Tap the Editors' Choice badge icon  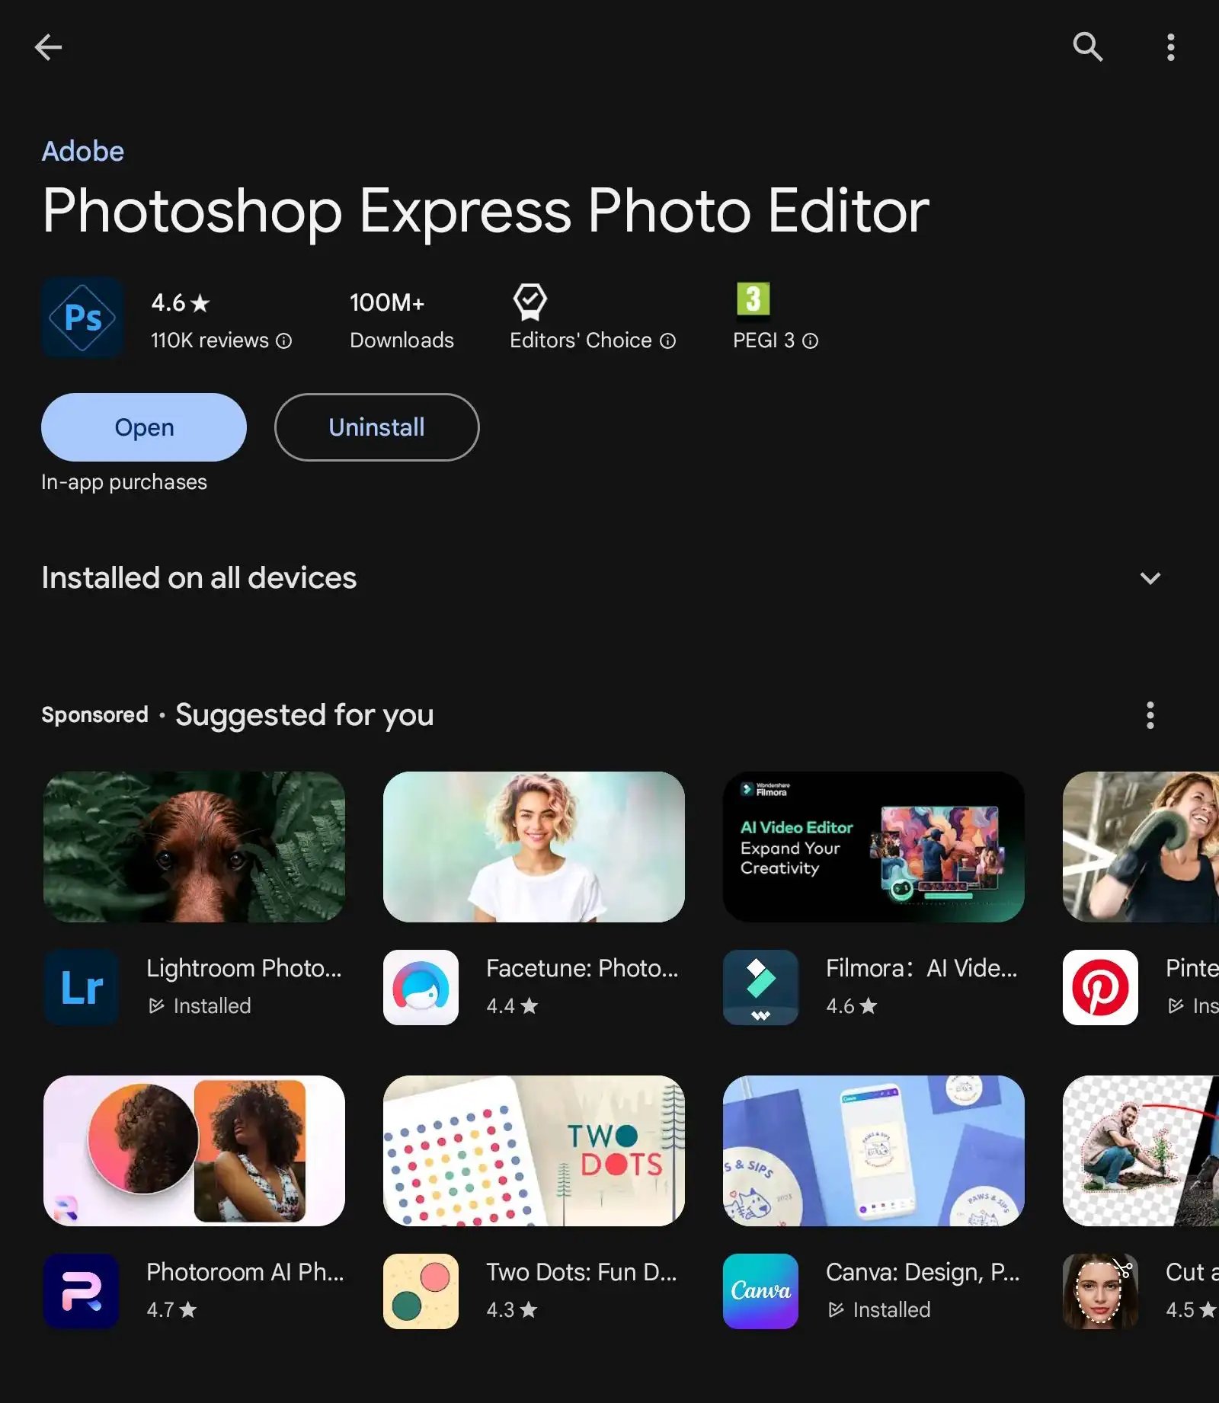click(530, 302)
